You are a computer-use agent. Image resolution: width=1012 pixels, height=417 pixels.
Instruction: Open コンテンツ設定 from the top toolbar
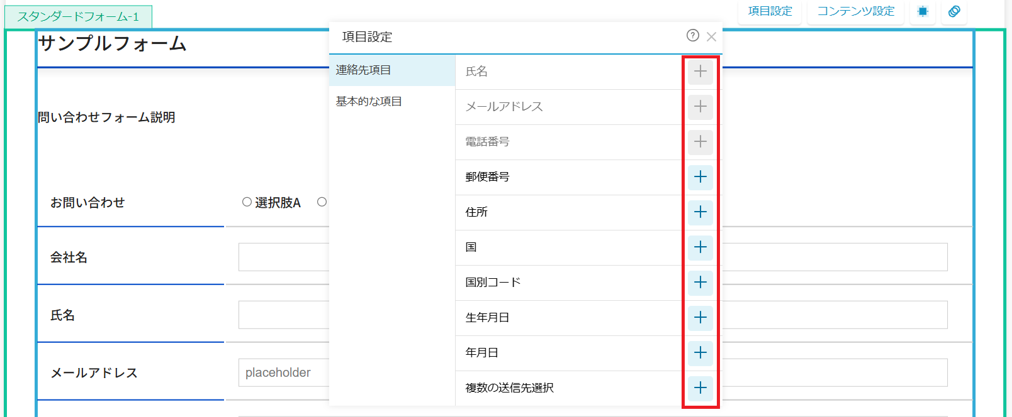point(855,11)
